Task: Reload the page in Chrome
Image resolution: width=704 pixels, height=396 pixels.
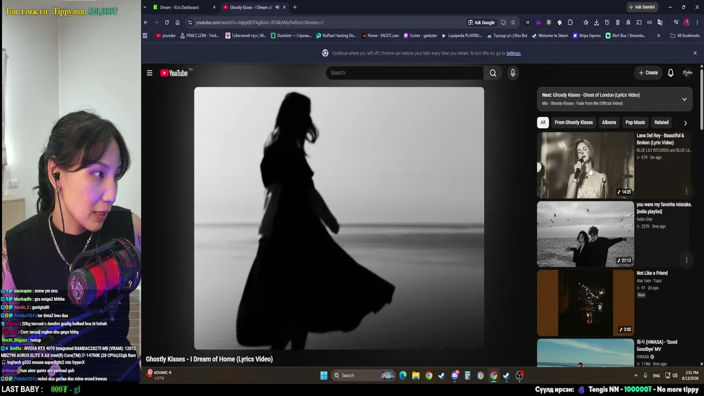Action: click(167, 23)
